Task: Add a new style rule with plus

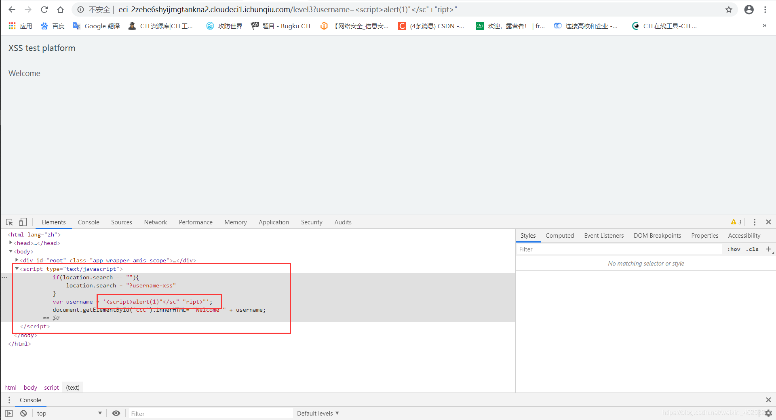Action: pyautogui.click(x=769, y=249)
